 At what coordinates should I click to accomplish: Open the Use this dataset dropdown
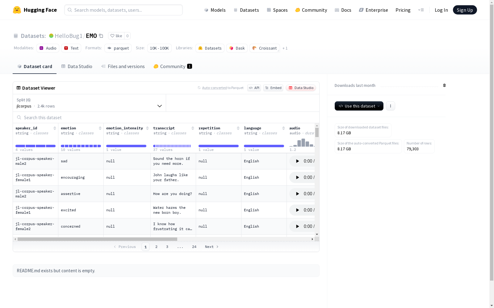click(359, 106)
